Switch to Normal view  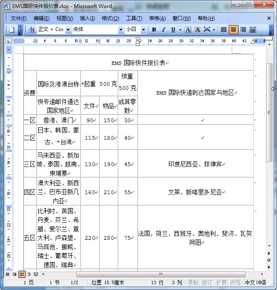coord(8,274)
